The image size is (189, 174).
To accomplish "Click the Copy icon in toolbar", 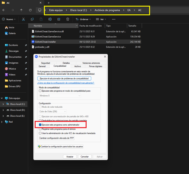I will coord(32,19).
